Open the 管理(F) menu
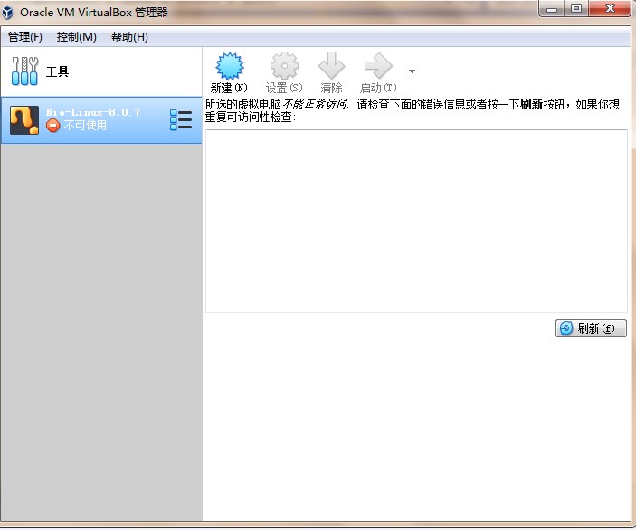The image size is (636, 530). click(25, 37)
